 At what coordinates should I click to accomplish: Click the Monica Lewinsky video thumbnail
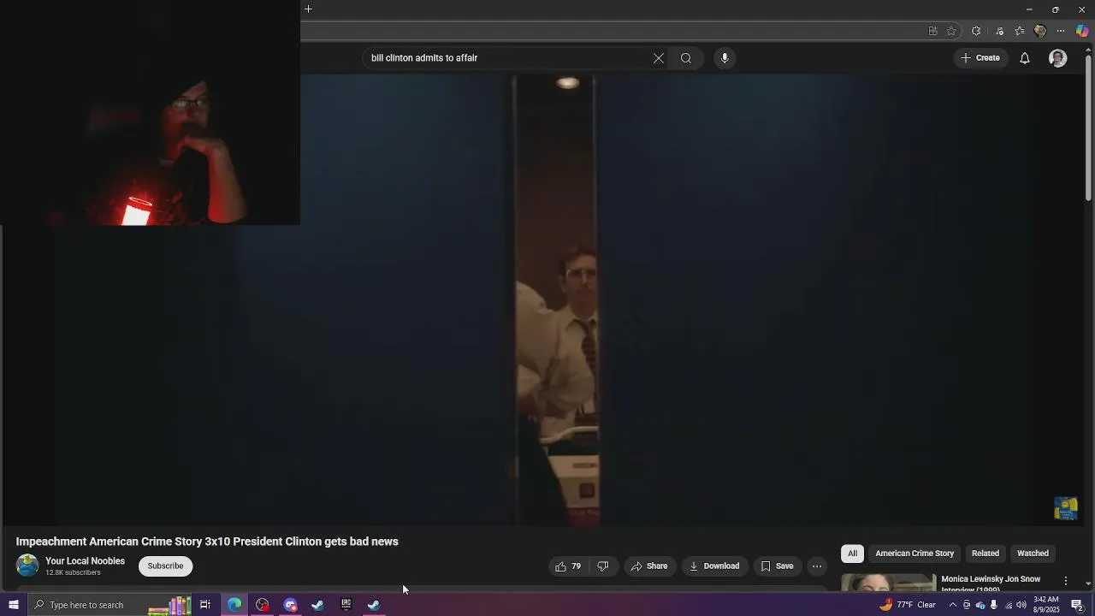coord(889,583)
